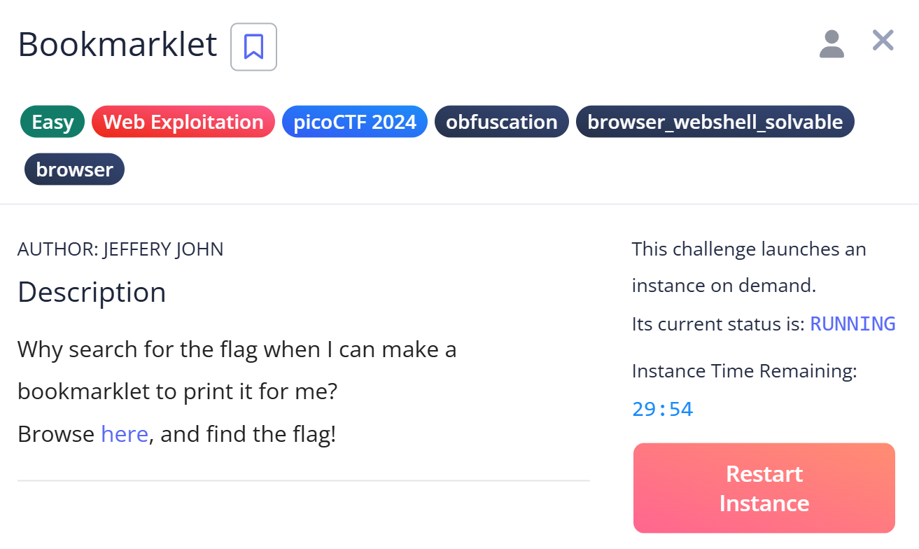919x549 pixels.
Task: Select the browser_webshell_solvable tag
Action: (715, 122)
